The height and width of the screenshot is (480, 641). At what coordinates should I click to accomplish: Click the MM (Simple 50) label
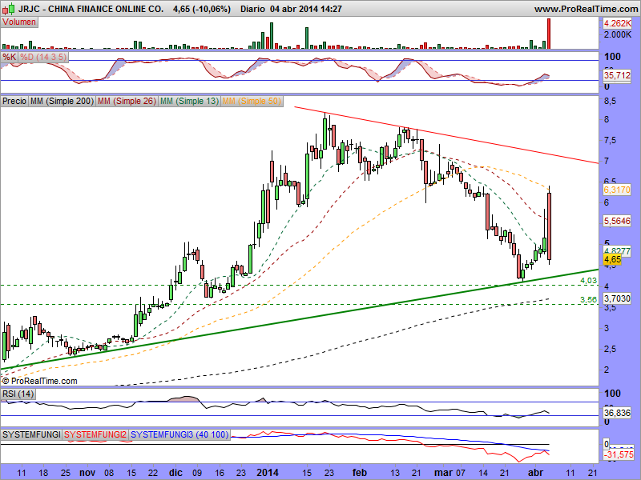[x=252, y=101]
